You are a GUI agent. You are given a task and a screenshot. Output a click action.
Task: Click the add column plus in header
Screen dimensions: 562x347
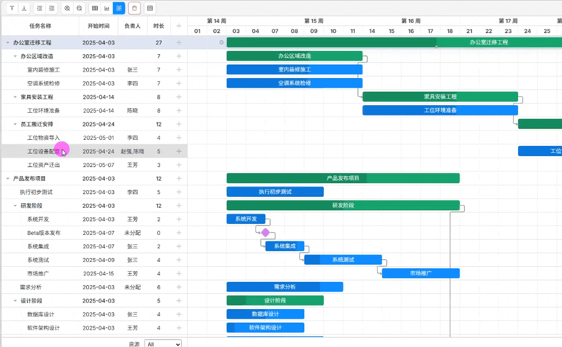click(179, 26)
